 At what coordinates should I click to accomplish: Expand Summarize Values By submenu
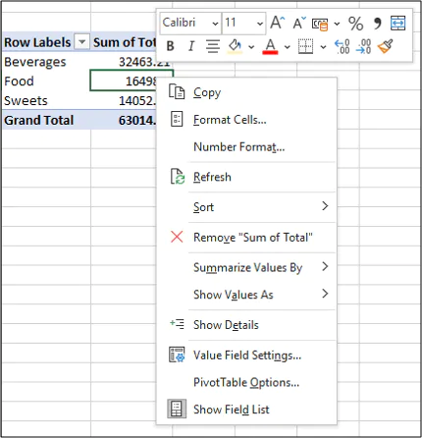click(247, 267)
